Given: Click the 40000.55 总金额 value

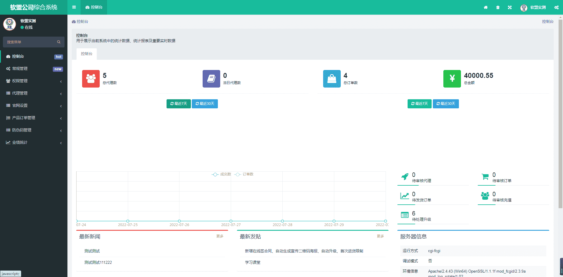Looking at the screenshot, I should tap(479, 76).
